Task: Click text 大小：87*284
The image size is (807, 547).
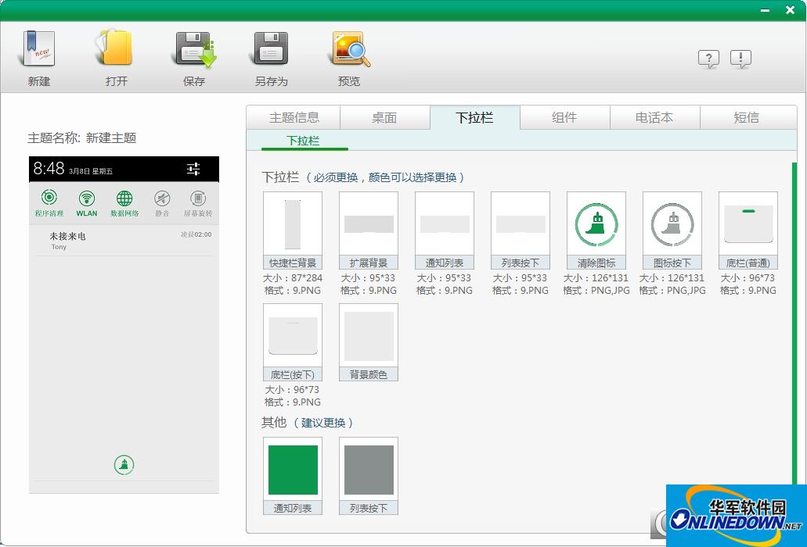Action: [x=292, y=278]
